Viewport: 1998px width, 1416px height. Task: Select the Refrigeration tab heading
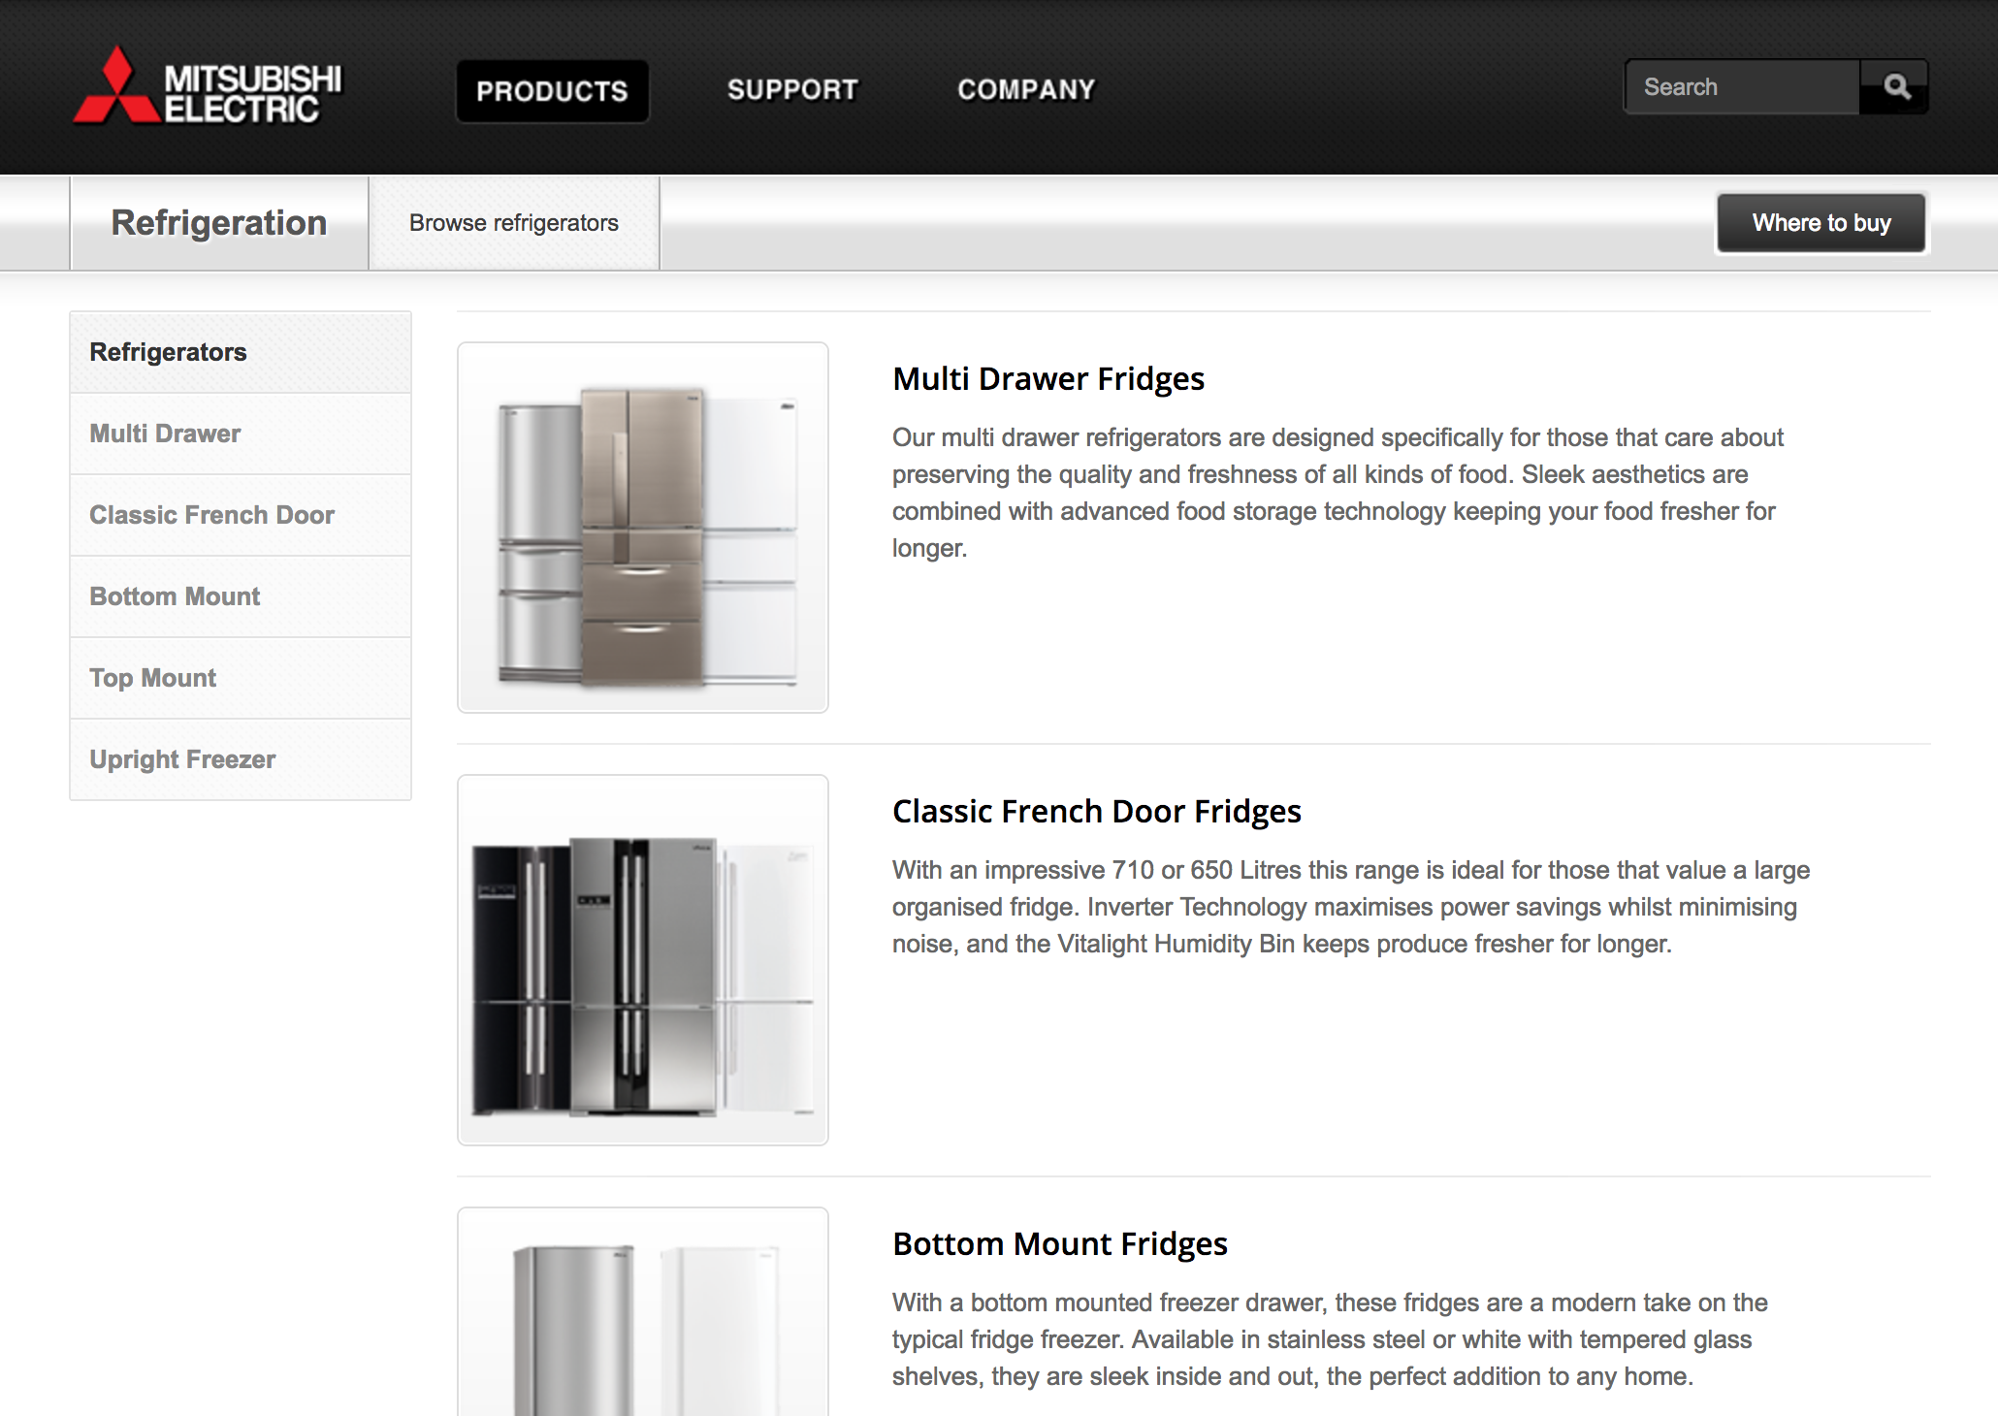[219, 223]
